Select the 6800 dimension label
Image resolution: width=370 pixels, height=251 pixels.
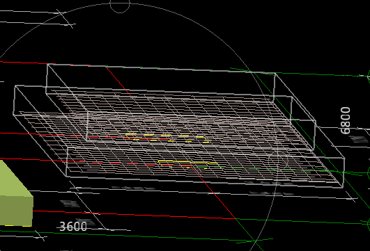(346, 120)
